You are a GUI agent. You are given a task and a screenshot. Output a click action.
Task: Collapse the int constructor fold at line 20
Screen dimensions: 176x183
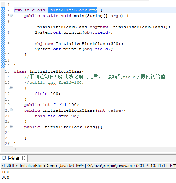11,110
